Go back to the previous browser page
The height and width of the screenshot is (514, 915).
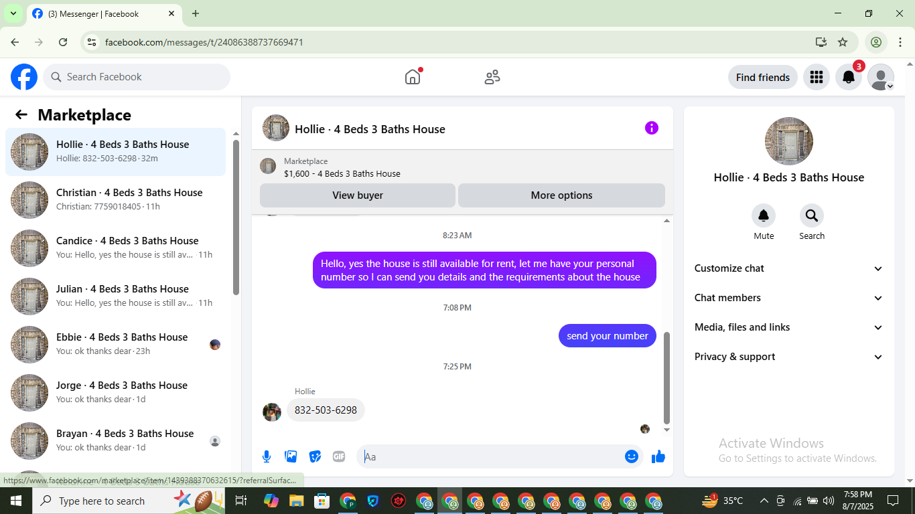pyautogui.click(x=15, y=42)
